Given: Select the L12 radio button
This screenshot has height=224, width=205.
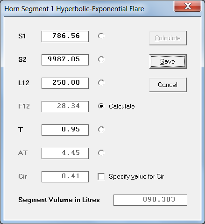Looking at the screenshot, I should click(101, 83).
